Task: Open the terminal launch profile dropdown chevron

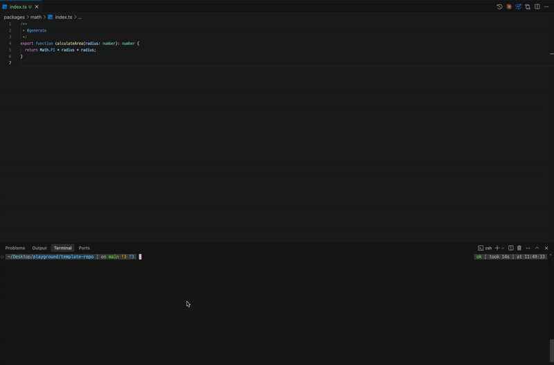Action: coord(503,248)
